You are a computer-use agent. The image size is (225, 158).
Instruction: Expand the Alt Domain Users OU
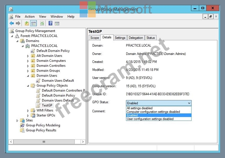pyautogui.click(x=28, y=56)
